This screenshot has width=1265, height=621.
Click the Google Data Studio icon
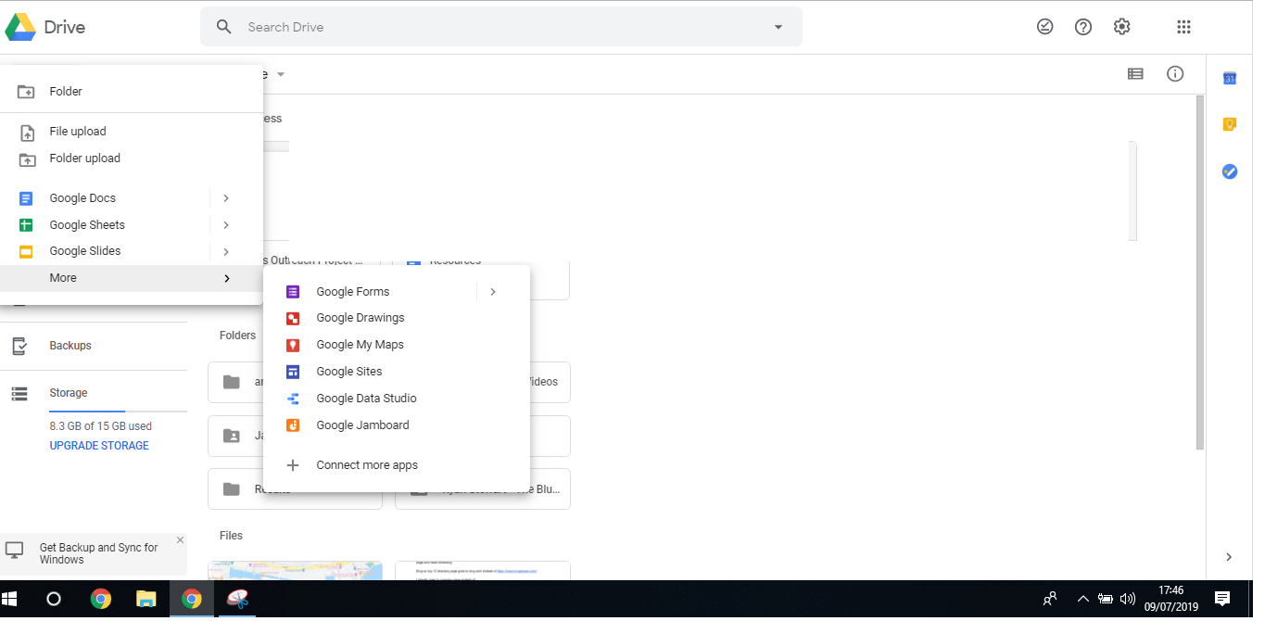293,399
